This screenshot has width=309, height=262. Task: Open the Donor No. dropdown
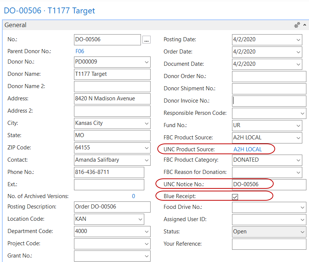pos(146,62)
